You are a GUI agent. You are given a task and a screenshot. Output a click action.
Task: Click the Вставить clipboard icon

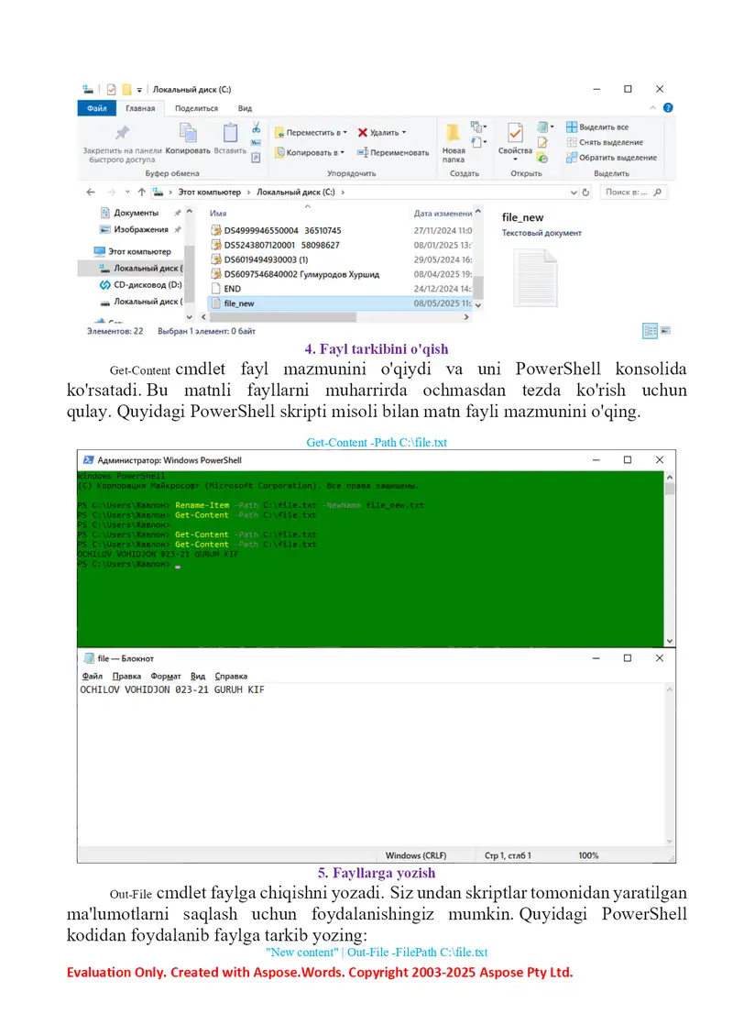[230, 133]
